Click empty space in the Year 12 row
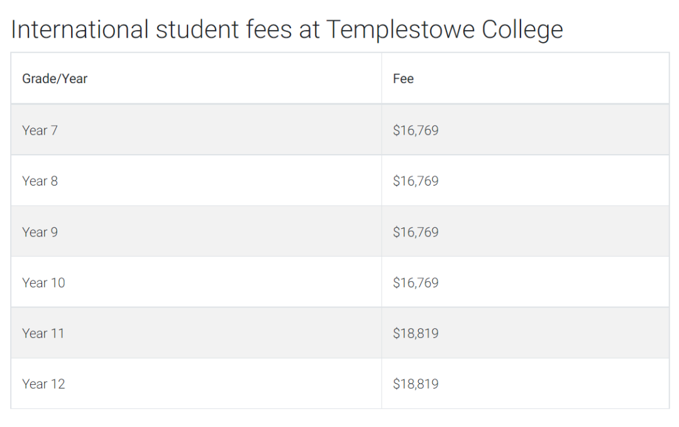 coord(216,384)
